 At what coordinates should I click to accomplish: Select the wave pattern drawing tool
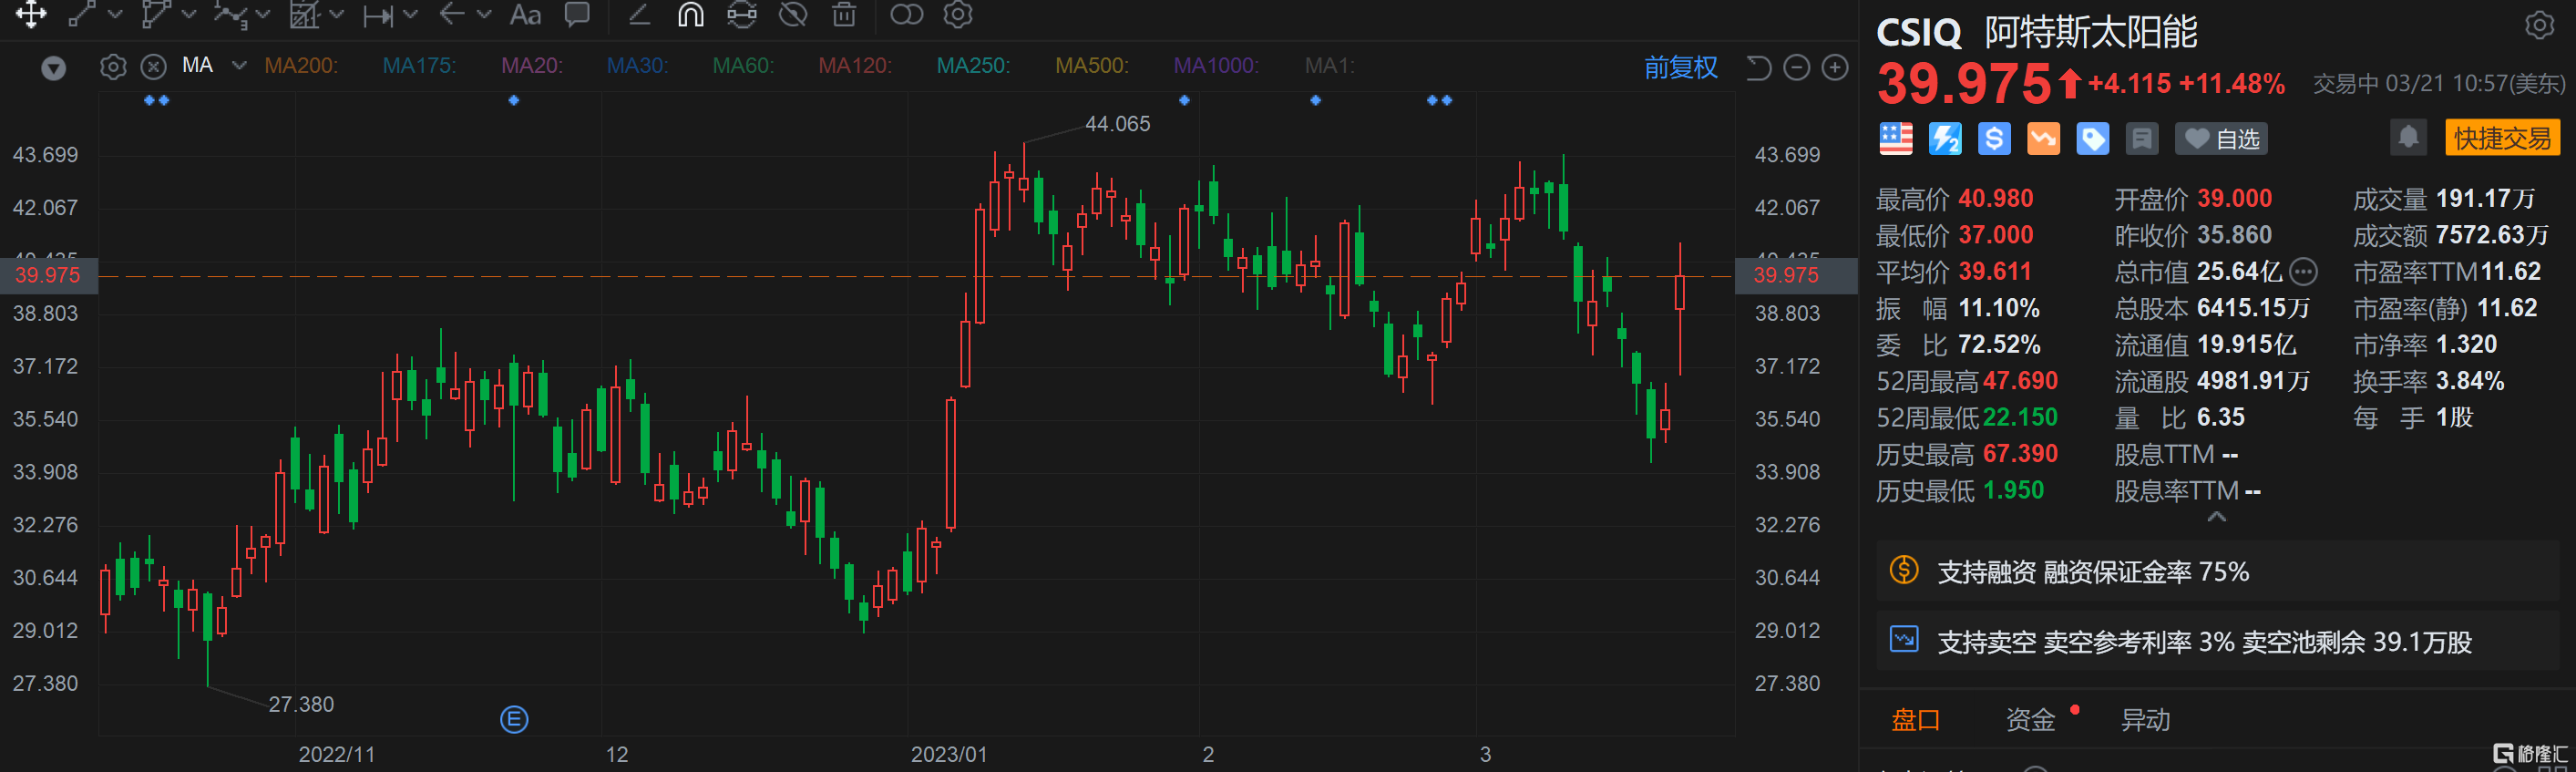(230, 14)
